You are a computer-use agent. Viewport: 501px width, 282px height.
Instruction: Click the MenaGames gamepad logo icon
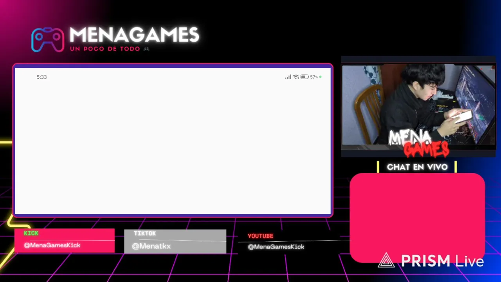point(48,40)
